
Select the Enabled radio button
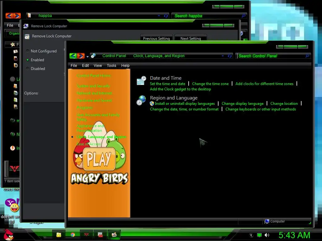coord(28,60)
